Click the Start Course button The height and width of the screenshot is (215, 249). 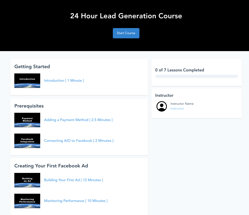point(126,33)
